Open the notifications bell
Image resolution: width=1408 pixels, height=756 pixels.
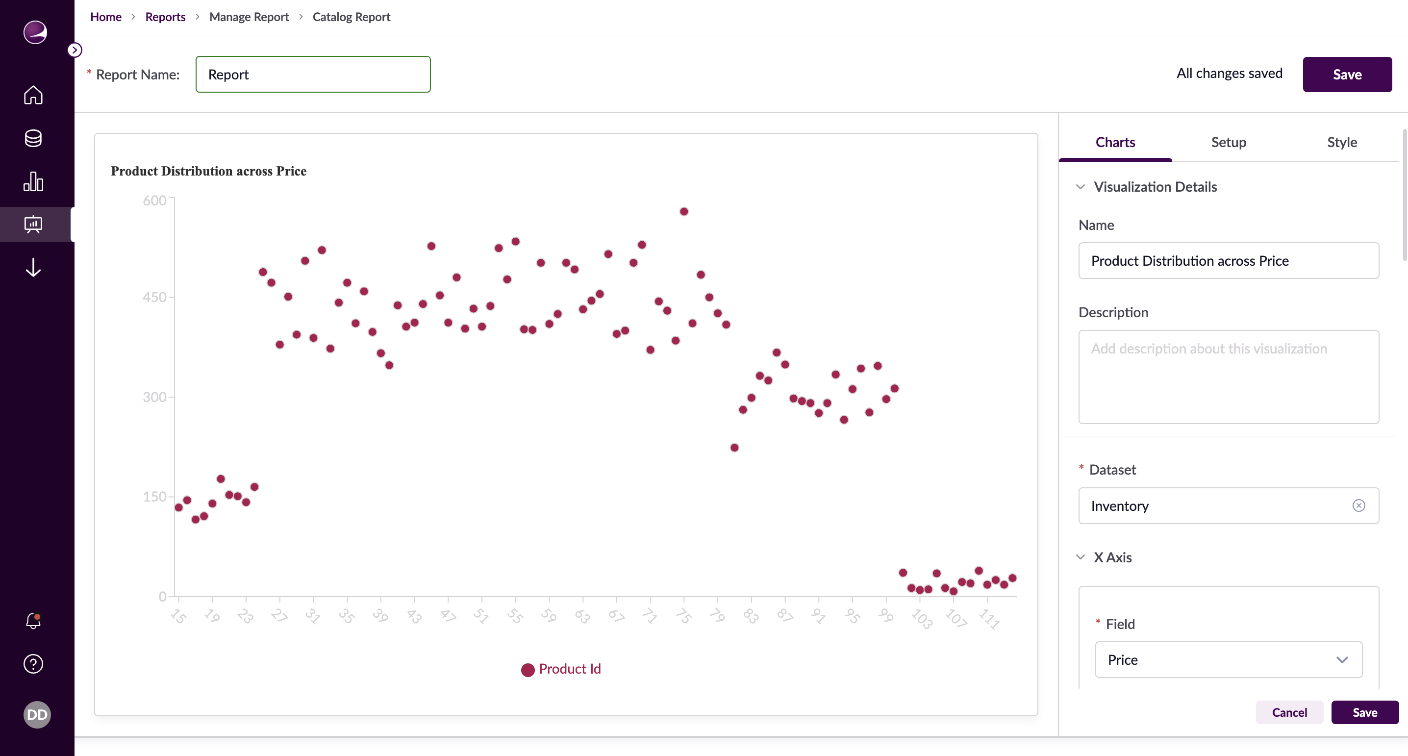tap(33, 620)
